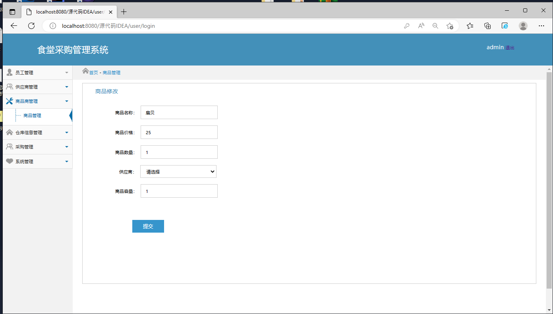Click the 采购管理 people icon

(x=10, y=146)
